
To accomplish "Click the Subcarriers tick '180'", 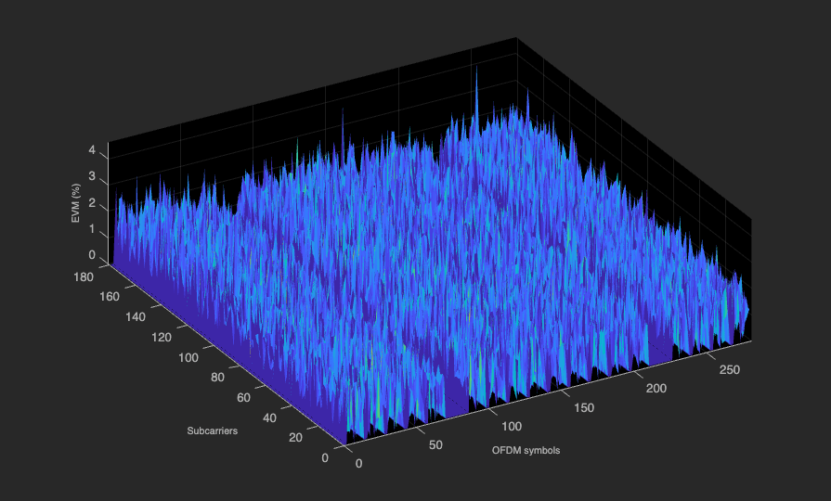I will click(x=84, y=277).
